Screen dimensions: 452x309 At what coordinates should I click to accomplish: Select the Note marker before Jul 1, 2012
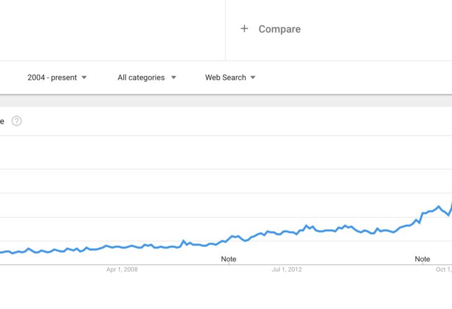pyautogui.click(x=228, y=259)
